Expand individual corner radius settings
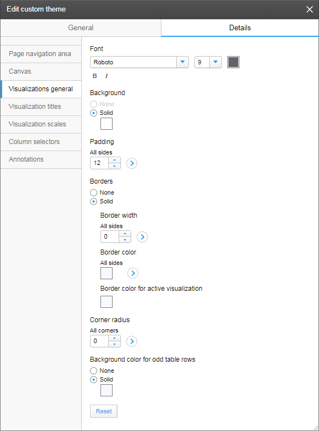Viewport: 319px width, 431px height. point(132,341)
